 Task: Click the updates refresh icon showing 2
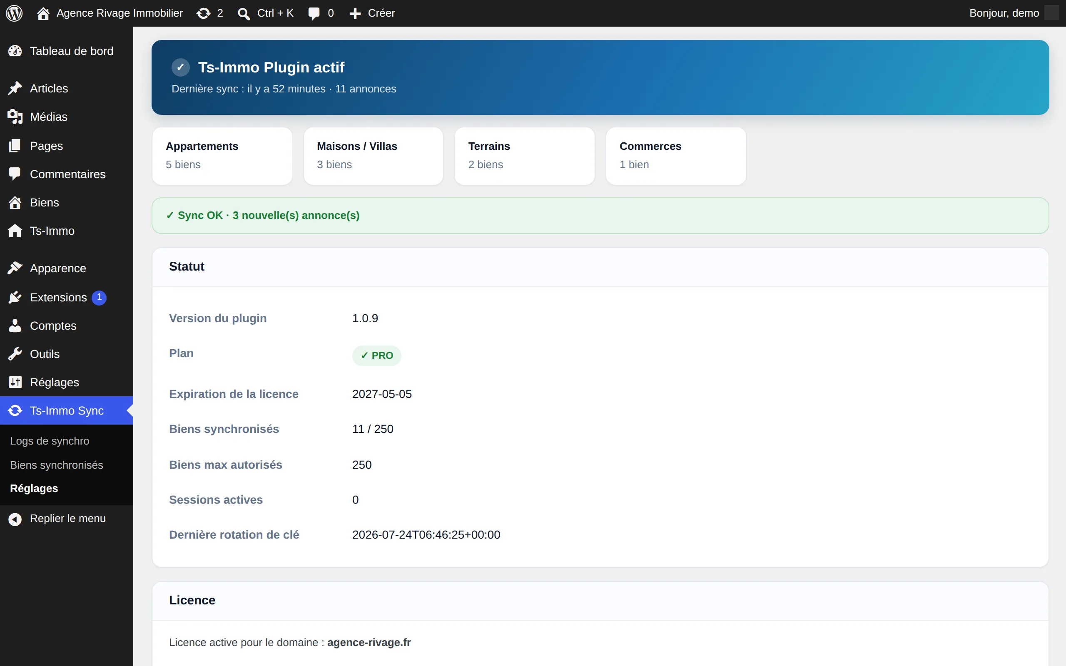coord(204,13)
